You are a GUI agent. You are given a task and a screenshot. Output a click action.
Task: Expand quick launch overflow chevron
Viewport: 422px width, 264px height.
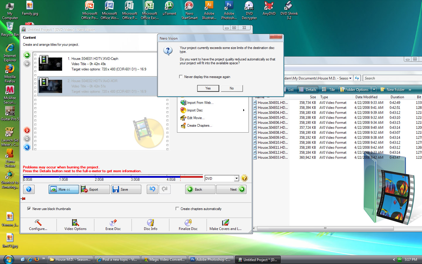[44, 258]
